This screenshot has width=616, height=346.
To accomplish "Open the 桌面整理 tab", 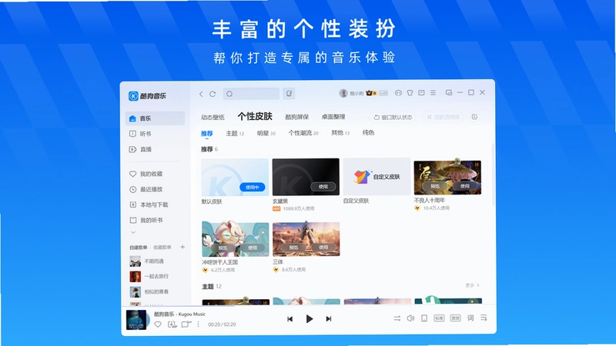I will tap(333, 117).
